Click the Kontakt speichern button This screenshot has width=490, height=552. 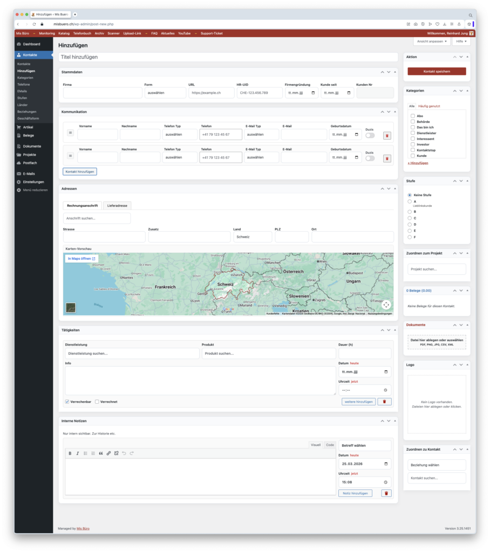point(437,71)
